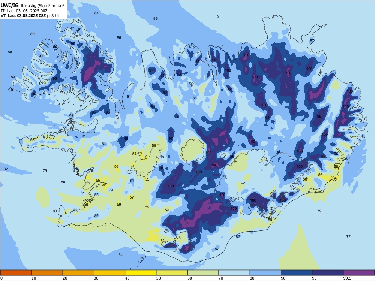The height and width of the screenshot is (281, 375).
Task: Click the '92' value in the Westfjords
Action: (55, 46)
